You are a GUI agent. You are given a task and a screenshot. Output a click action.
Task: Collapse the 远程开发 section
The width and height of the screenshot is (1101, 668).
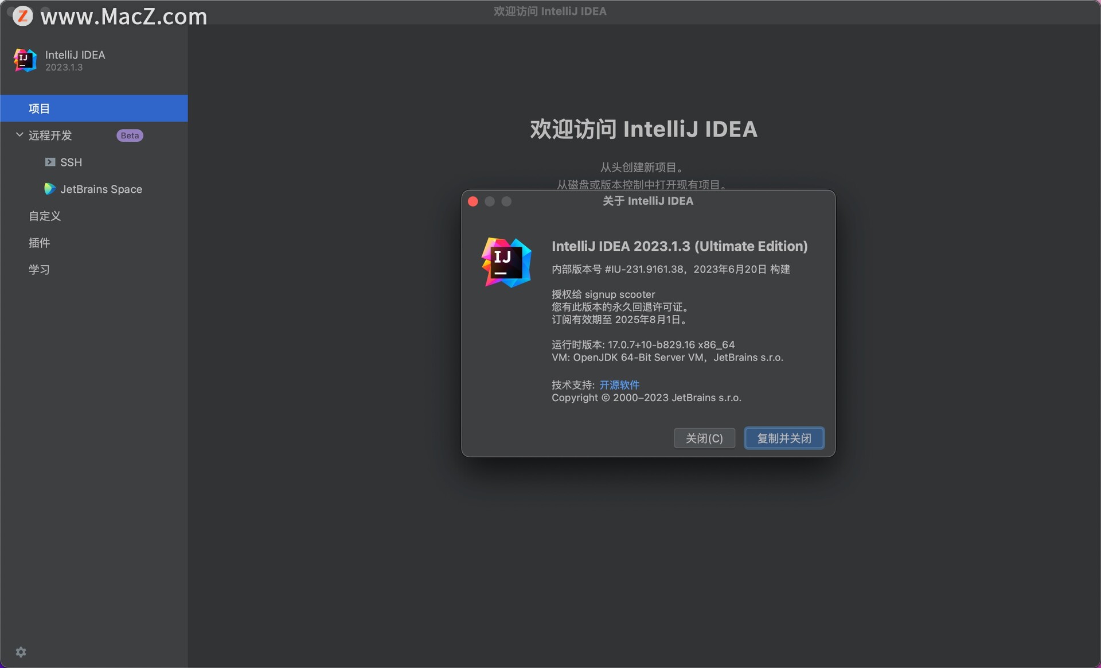click(19, 135)
